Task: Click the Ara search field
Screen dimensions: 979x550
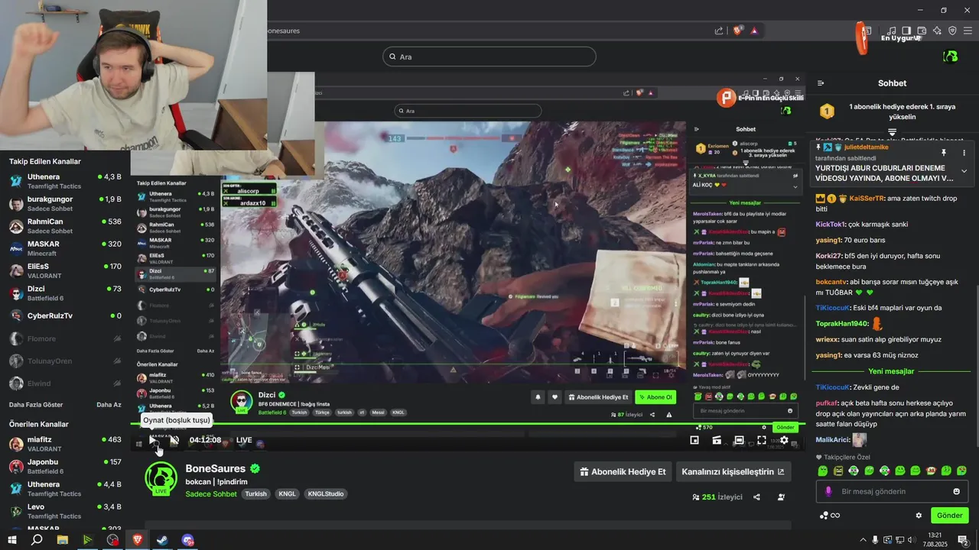Action: click(489, 57)
